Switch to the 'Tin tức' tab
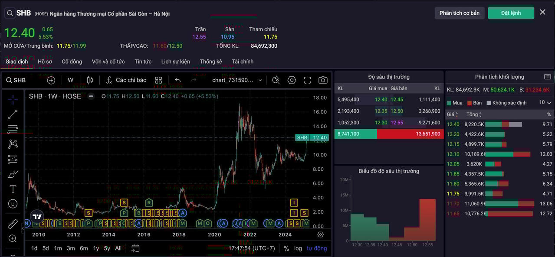 143,62
